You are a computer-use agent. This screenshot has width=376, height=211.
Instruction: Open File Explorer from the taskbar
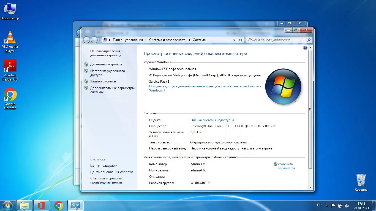[24, 206]
